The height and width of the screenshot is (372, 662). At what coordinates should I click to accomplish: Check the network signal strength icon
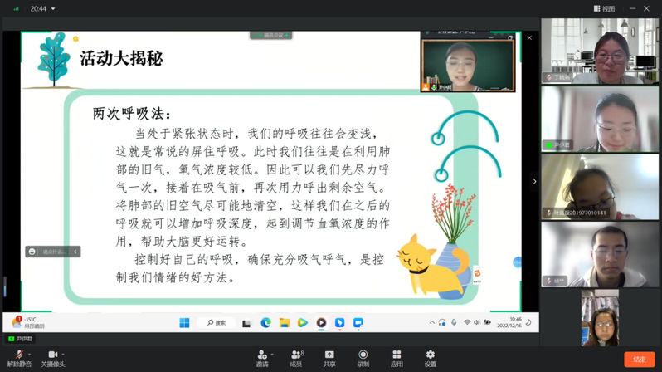pyautogui.click(x=15, y=9)
